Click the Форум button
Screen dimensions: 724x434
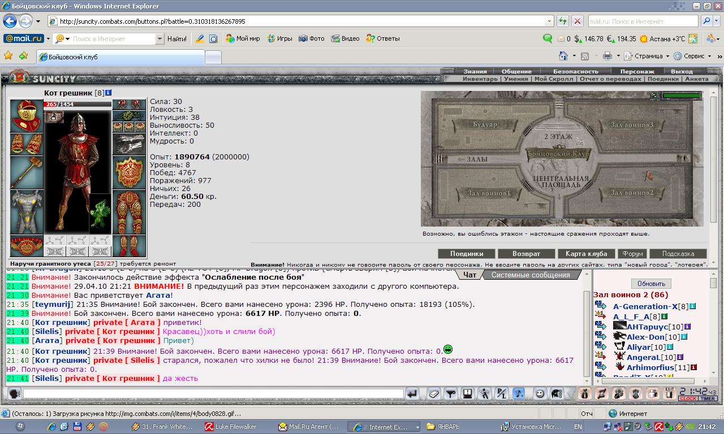pyautogui.click(x=632, y=254)
